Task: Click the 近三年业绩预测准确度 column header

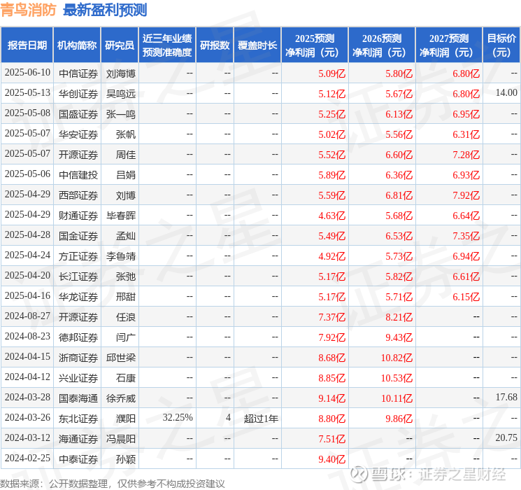Action: 167,45
